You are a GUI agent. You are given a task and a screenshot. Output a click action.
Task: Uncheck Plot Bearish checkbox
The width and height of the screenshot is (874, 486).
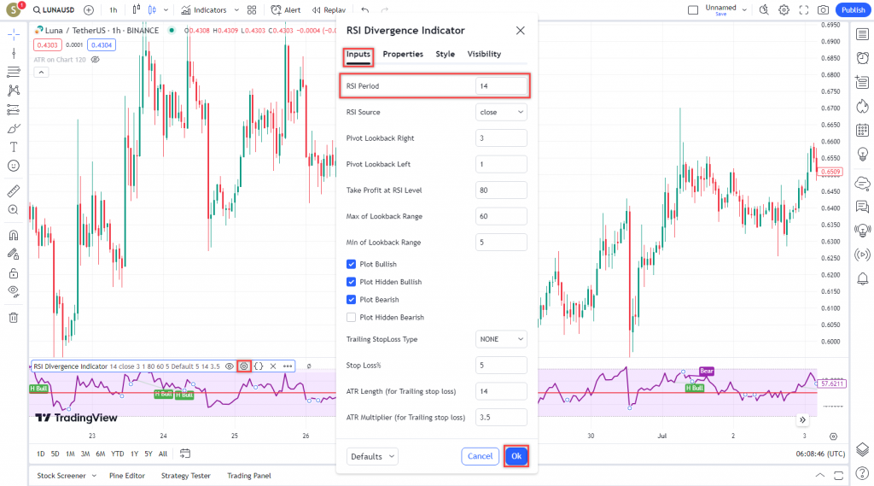pyautogui.click(x=351, y=300)
